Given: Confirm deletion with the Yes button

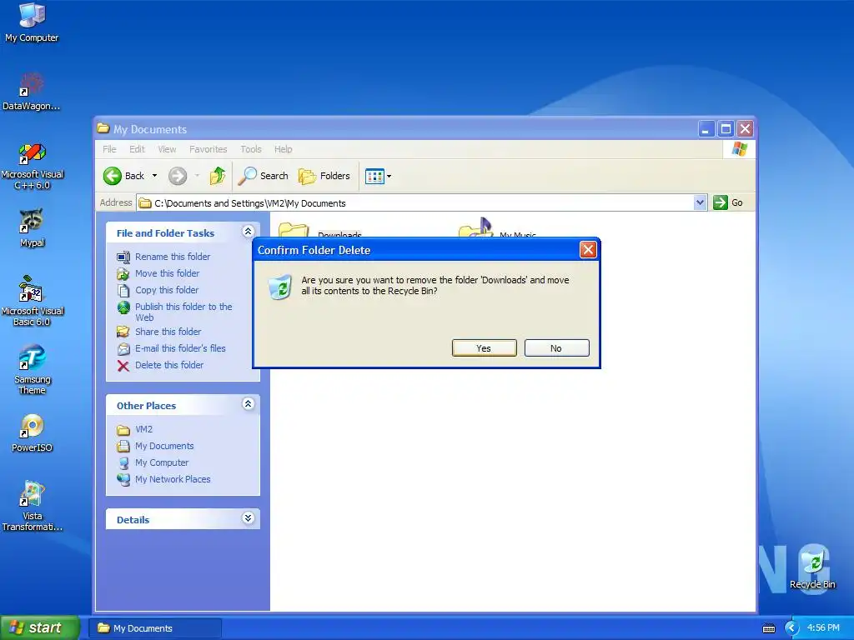Looking at the screenshot, I should point(485,348).
